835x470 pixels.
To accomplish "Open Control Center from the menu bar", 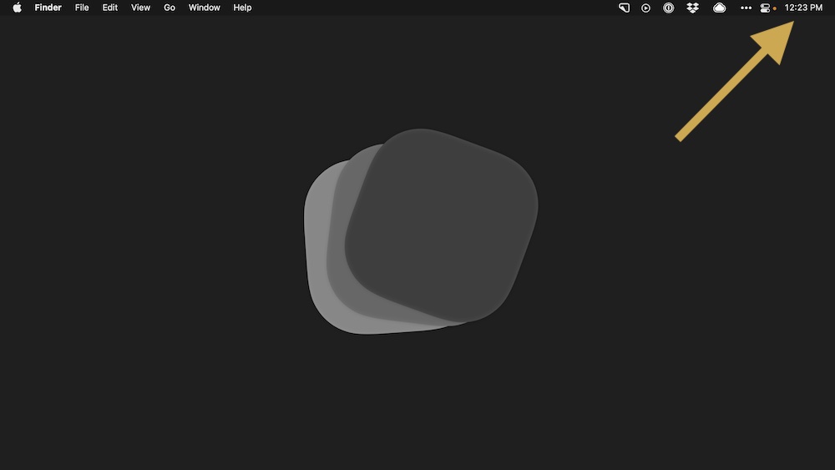I will click(765, 8).
